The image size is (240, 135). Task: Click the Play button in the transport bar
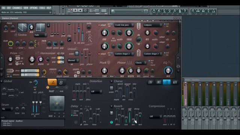click(x=75, y=10)
